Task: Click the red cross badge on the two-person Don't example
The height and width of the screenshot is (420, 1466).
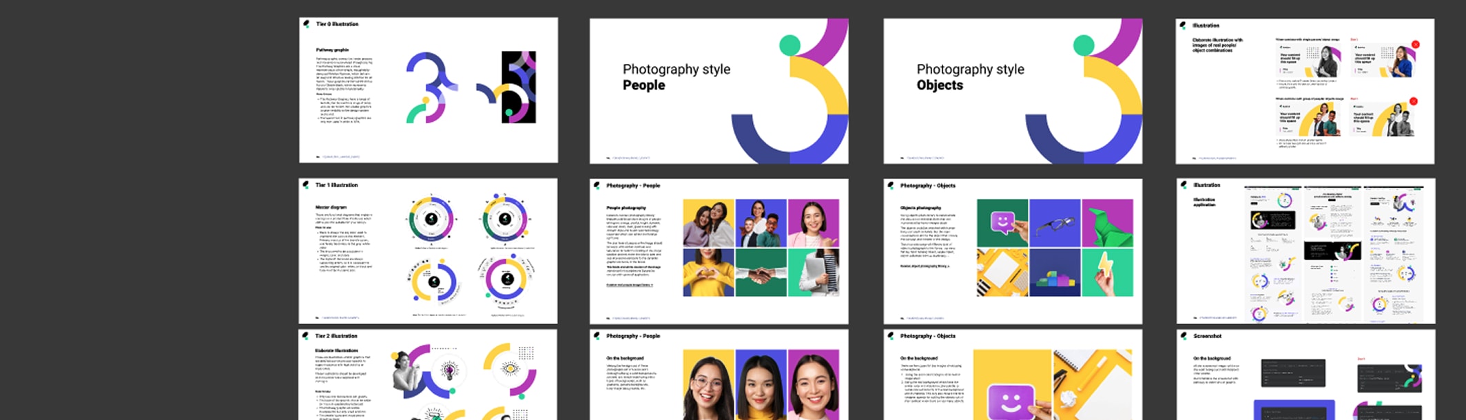Action: (x=1413, y=101)
